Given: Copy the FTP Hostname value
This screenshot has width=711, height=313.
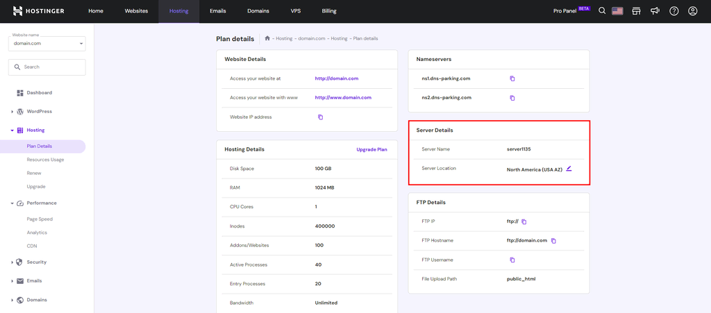Looking at the screenshot, I should click(x=553, y=241).
